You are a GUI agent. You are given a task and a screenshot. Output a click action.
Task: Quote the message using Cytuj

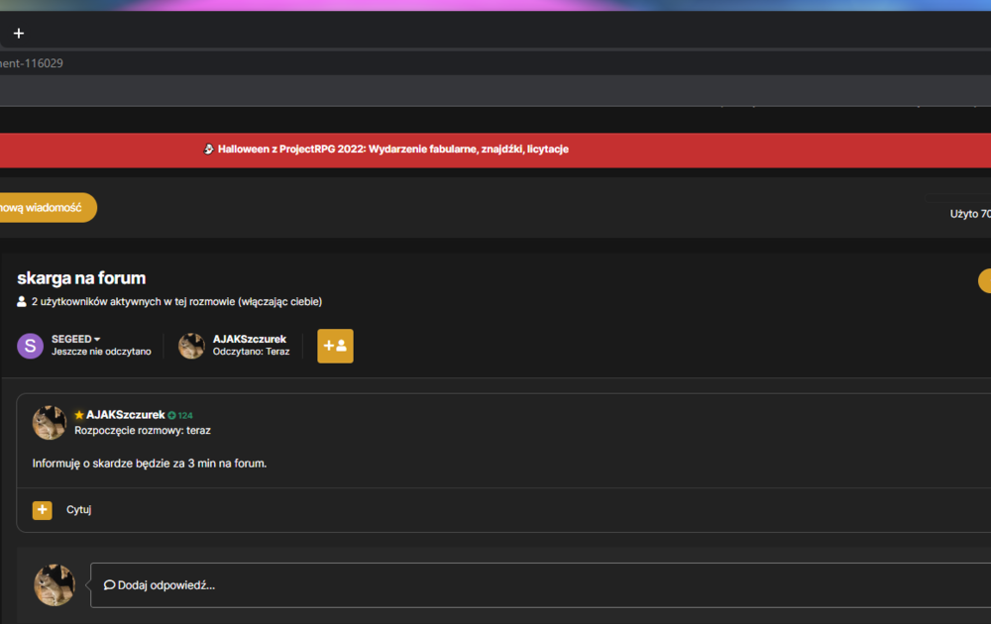tap(79, 510)
